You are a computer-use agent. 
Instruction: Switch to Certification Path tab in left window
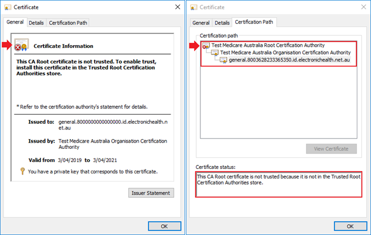(68, 23)
